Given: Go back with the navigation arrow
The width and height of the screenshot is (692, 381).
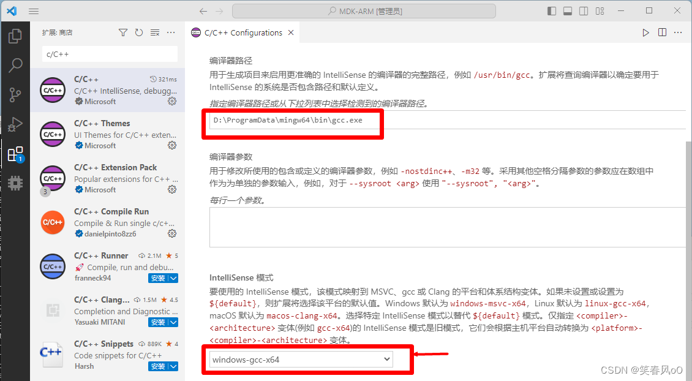Looking at the screenshot, I should pos(203,11).
